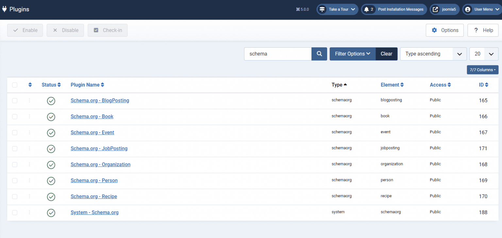Image resolution: width=502 pixels, height=238 pixels.
Task: Click the Take a Tour compass icon
Action: point(323,9)
